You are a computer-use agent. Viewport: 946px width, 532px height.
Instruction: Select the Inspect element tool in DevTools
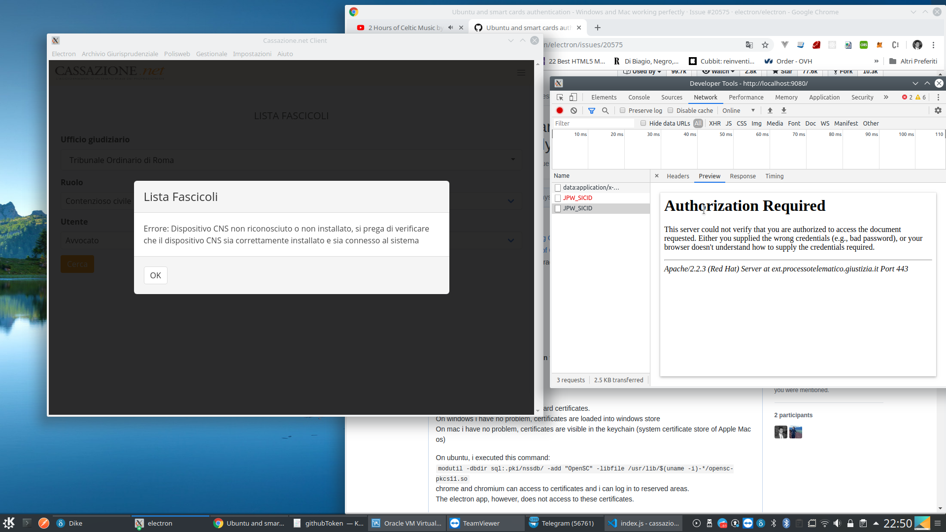(559, 97)
